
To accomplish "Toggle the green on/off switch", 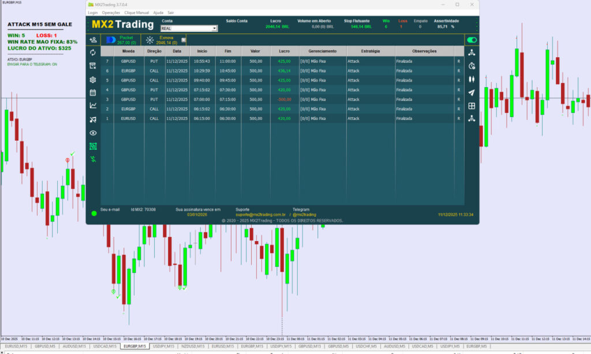I will click(x=472, y=40).
